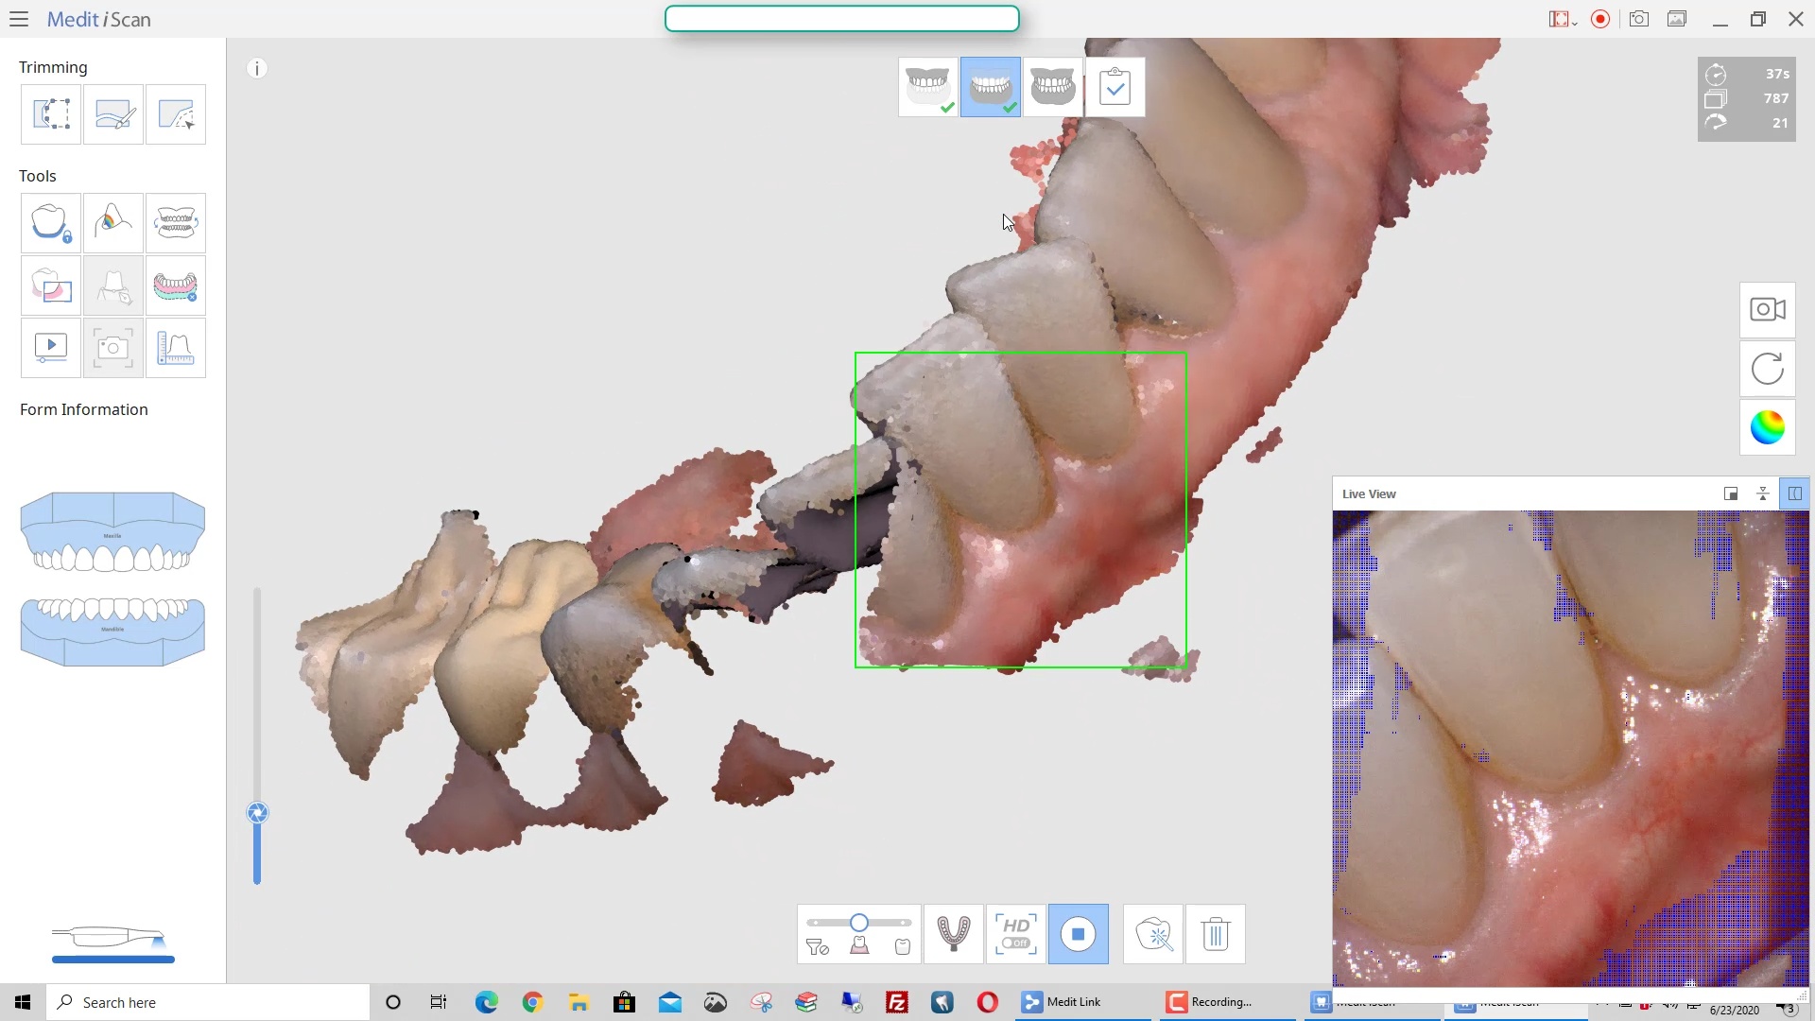Select the mandible form diagram
This screenshot has width=1815, height=1021.
click(112, 631)
